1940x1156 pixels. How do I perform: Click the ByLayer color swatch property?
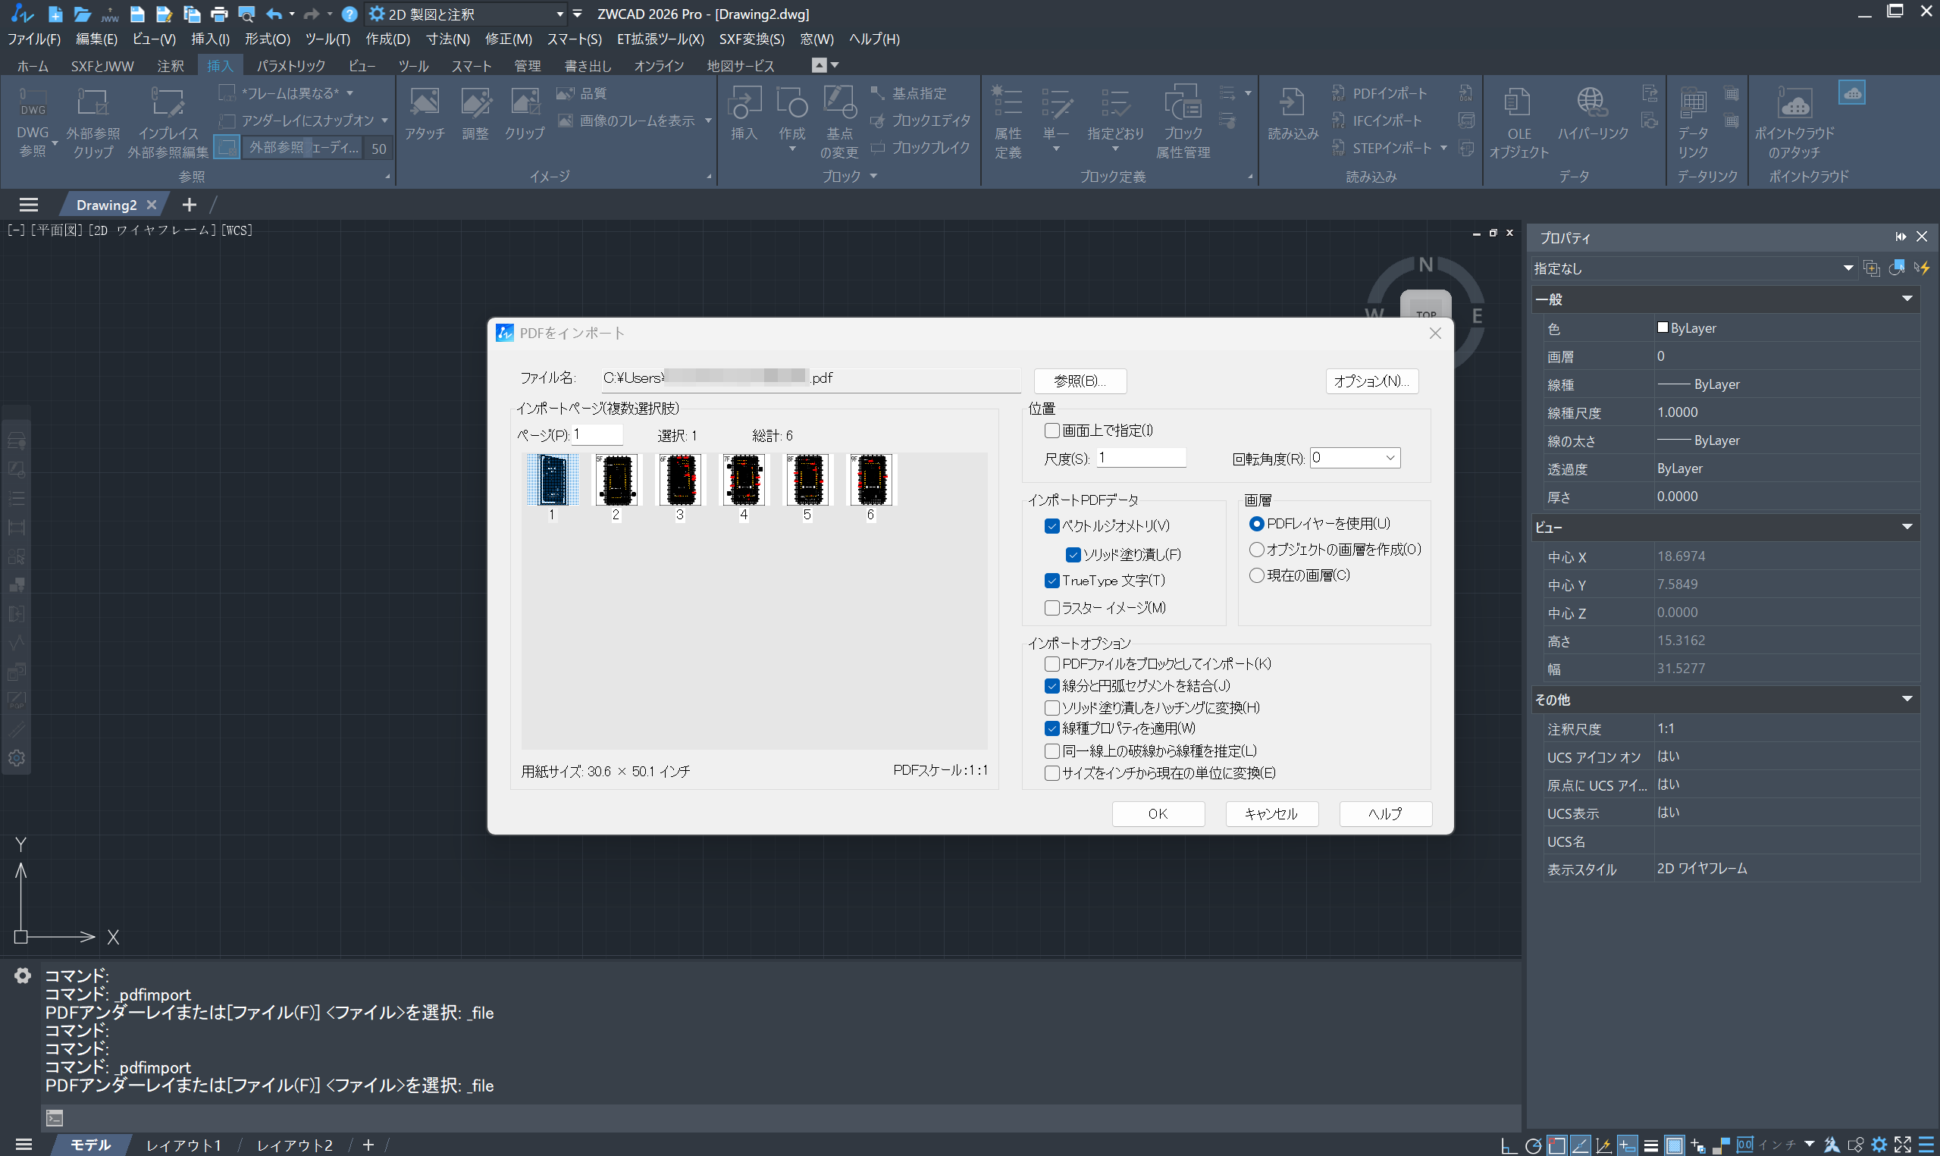[x=1662, y=328]
